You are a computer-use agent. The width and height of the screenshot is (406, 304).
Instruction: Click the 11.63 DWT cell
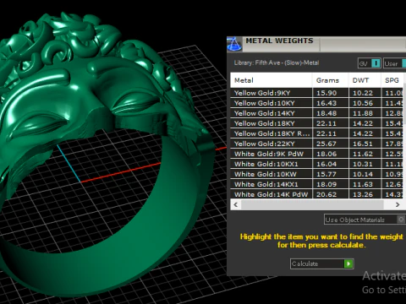(x=365, y=184)
